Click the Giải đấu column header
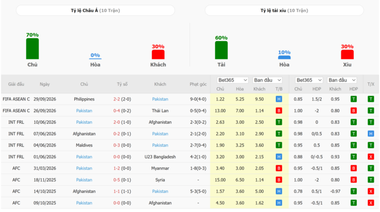Viewport: 380px width, 212px height. [x=16, y=84]
